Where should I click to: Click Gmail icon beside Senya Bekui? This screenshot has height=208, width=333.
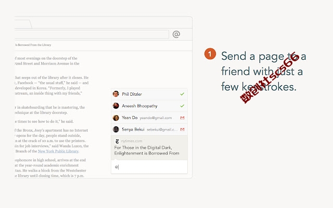tap(182, 129)
